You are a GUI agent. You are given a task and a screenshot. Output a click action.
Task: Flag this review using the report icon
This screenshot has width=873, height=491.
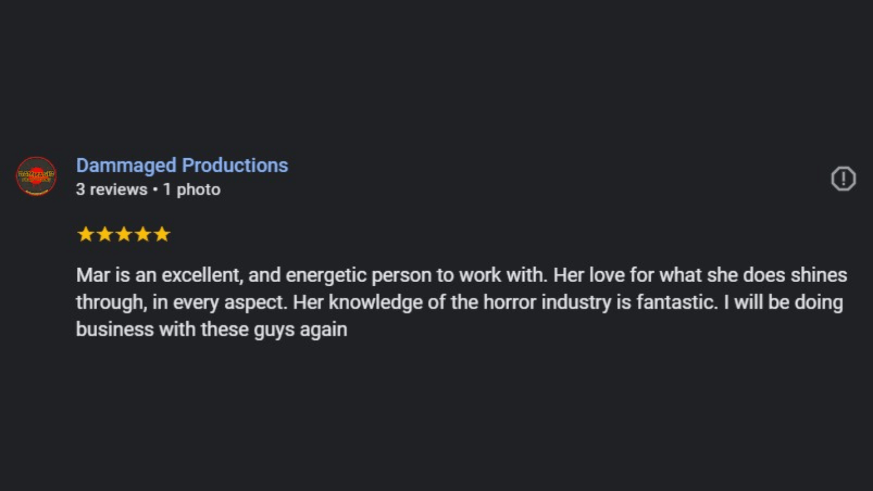click(843, 179)
